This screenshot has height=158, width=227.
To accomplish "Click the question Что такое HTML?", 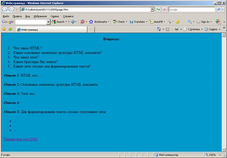I will pos(27,48).
